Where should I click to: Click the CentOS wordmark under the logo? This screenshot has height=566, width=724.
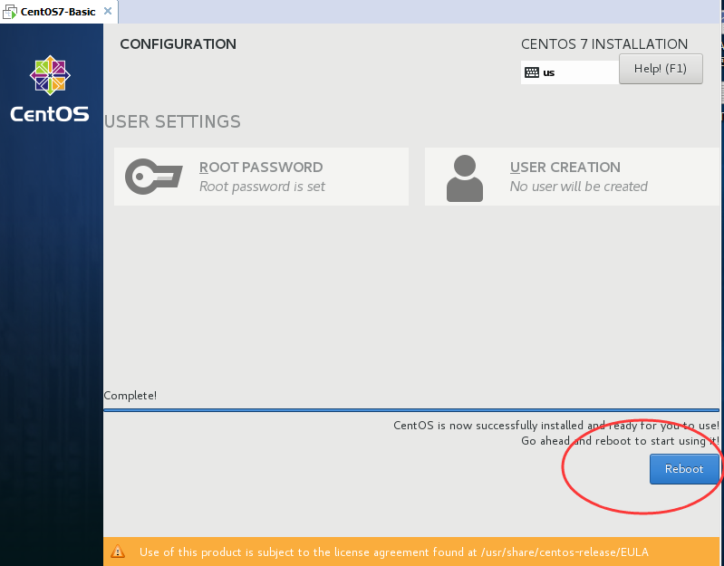(50, 114)
